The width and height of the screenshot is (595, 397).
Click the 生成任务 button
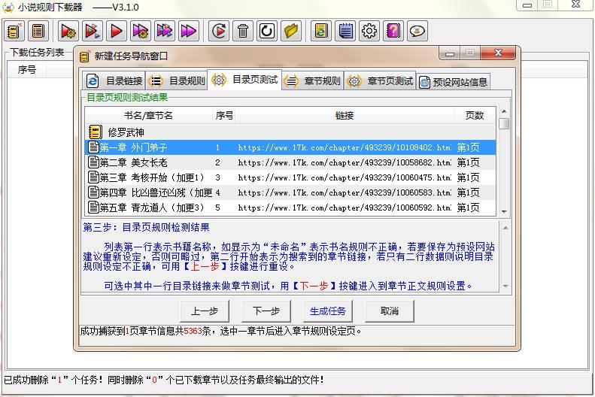pyautogui.click(x=328, y=311)
